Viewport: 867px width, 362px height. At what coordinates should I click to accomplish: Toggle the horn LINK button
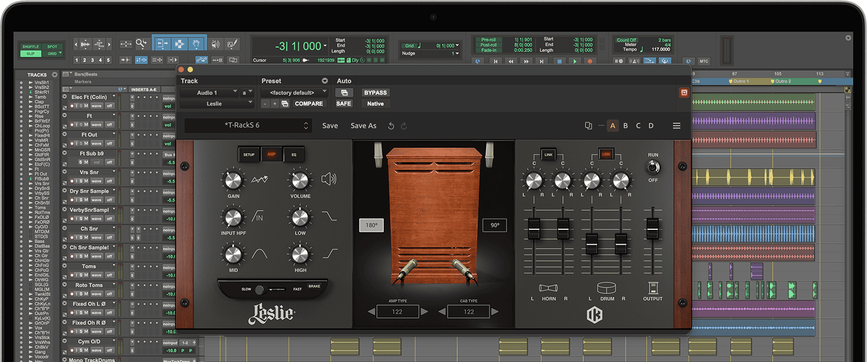548,154
